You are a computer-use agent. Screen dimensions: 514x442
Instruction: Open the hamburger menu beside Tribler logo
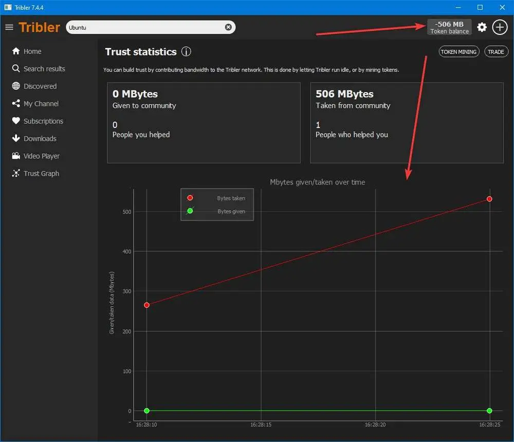(x=9, y=27)
